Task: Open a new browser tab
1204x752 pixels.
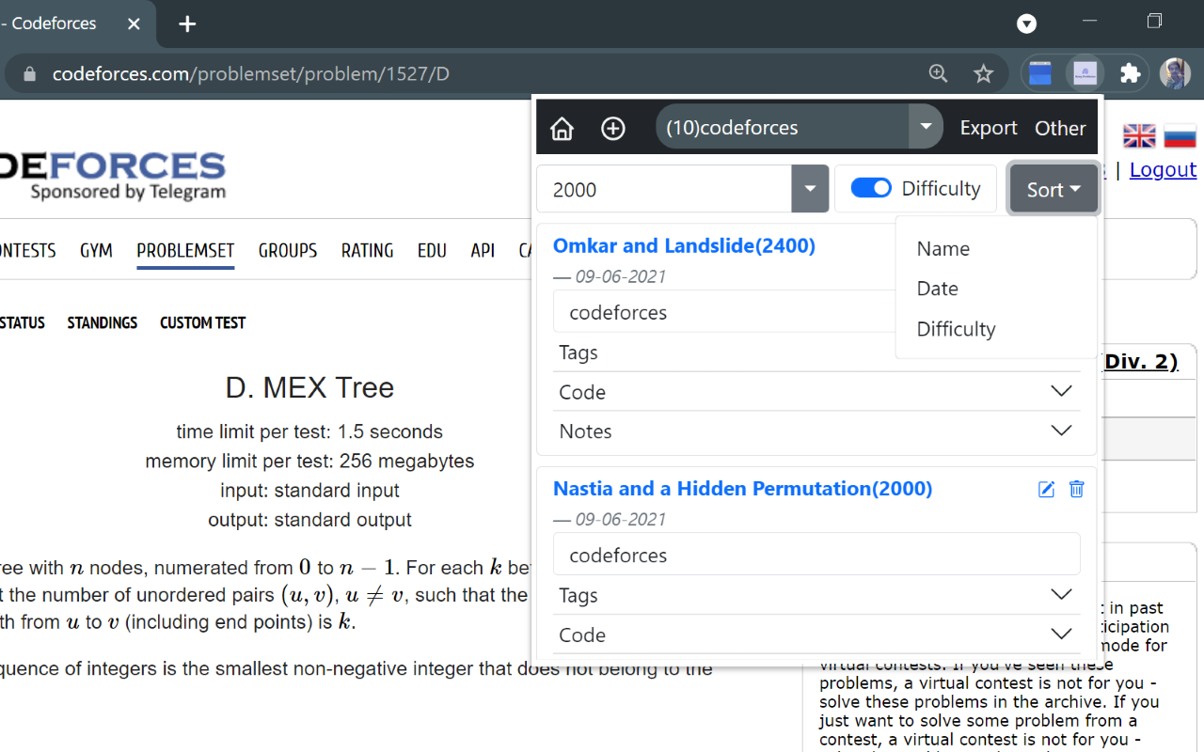Action: pos(187,24)
